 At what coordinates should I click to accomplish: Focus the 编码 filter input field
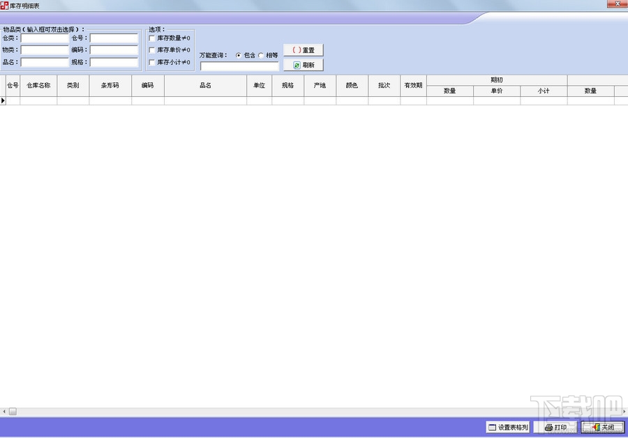point(114,50)
